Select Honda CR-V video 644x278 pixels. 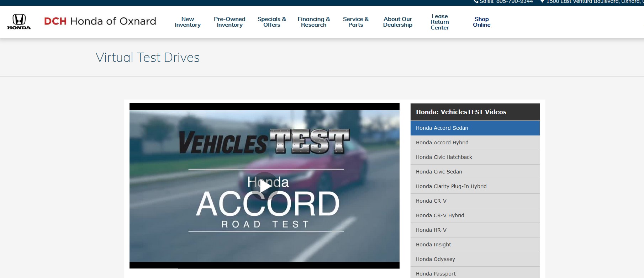click(x=475, y=201)
